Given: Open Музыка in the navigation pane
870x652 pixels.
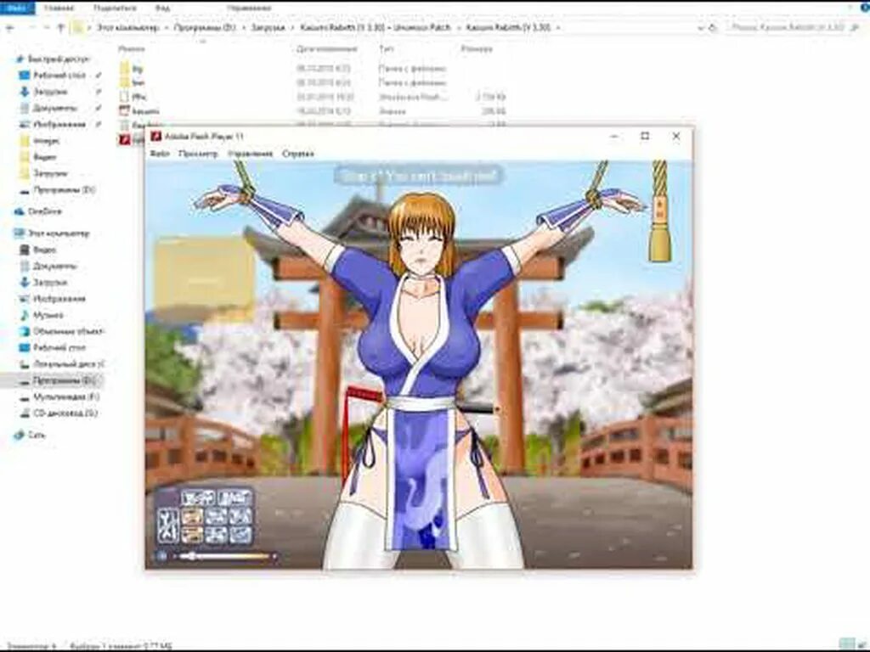Looking at the screenshot, I should click(x=48, y=315).
